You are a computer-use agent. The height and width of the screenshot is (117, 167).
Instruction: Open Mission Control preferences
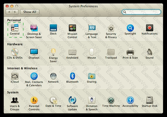pos(72,28)
